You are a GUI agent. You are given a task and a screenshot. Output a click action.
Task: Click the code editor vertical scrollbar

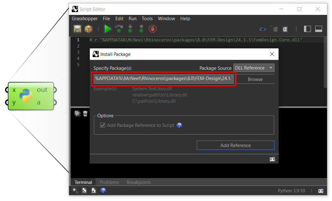pyautogui.click(x=325, y=62)
